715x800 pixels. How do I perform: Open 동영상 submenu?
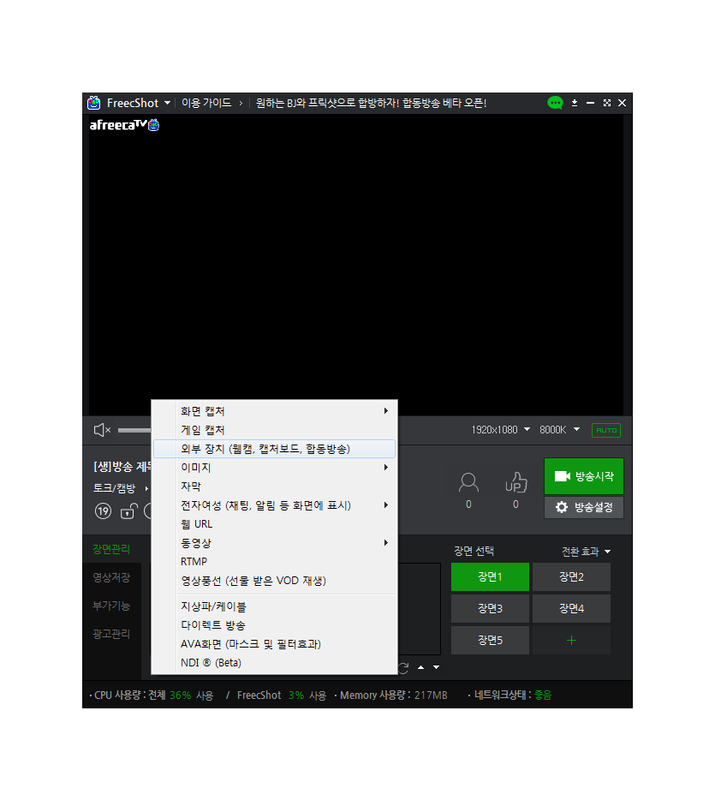coord(274,543)
